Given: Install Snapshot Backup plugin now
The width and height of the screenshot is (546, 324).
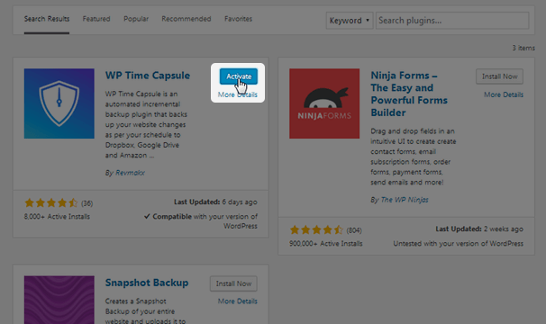Looking at the screenshot, I should pyautogui.click(x=233, y=283).
